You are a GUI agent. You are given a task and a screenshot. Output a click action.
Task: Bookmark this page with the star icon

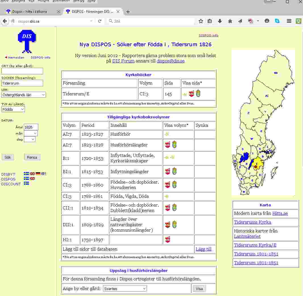[201, 21]
